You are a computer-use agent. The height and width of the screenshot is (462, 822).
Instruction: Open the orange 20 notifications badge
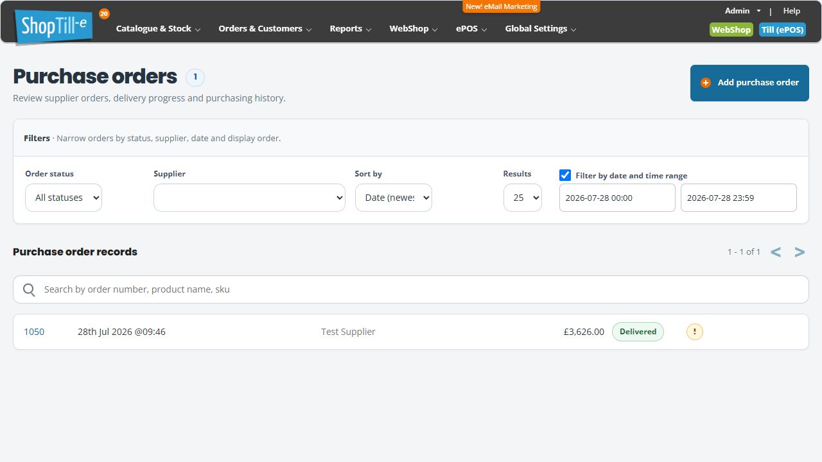(x=104, y=13)
